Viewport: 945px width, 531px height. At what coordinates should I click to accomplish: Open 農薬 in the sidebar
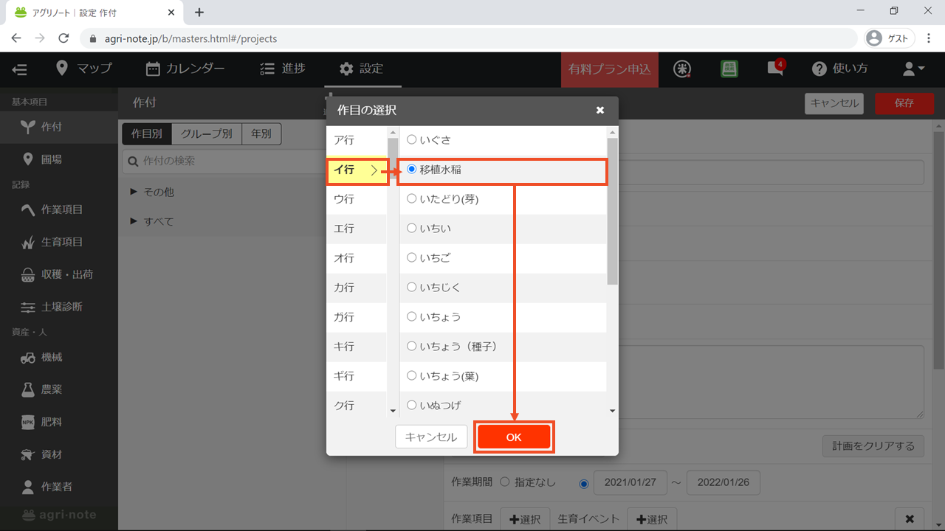pyautogui.click(x=59, y=389)
